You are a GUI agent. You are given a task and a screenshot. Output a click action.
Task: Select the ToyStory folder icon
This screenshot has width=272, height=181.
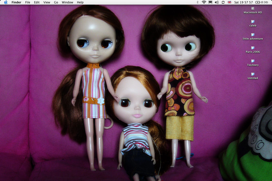point(253,61)
